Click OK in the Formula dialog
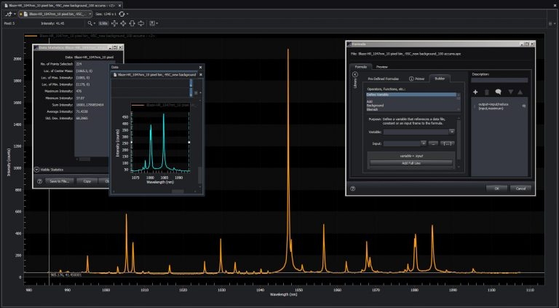This screenshot has height=308, width=559. (x=496, y=189)
